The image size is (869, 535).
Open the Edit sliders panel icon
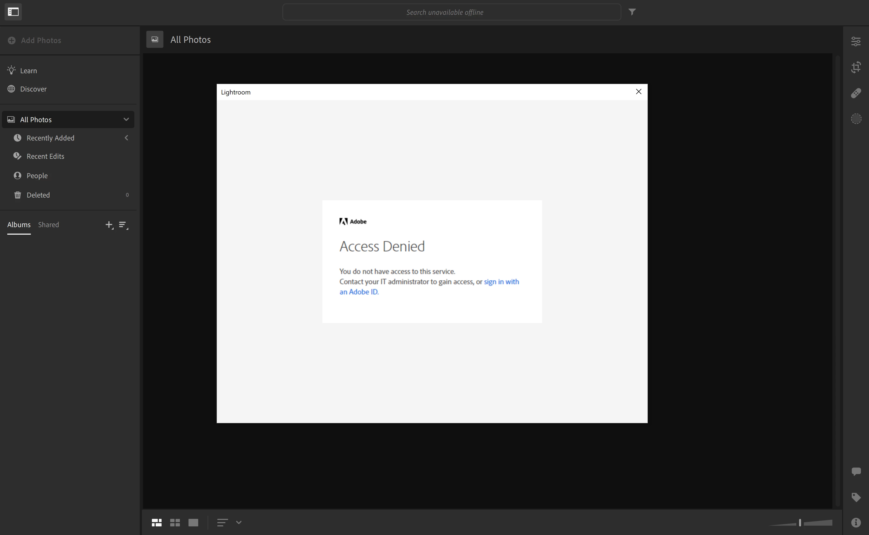[x=856, y=41]
